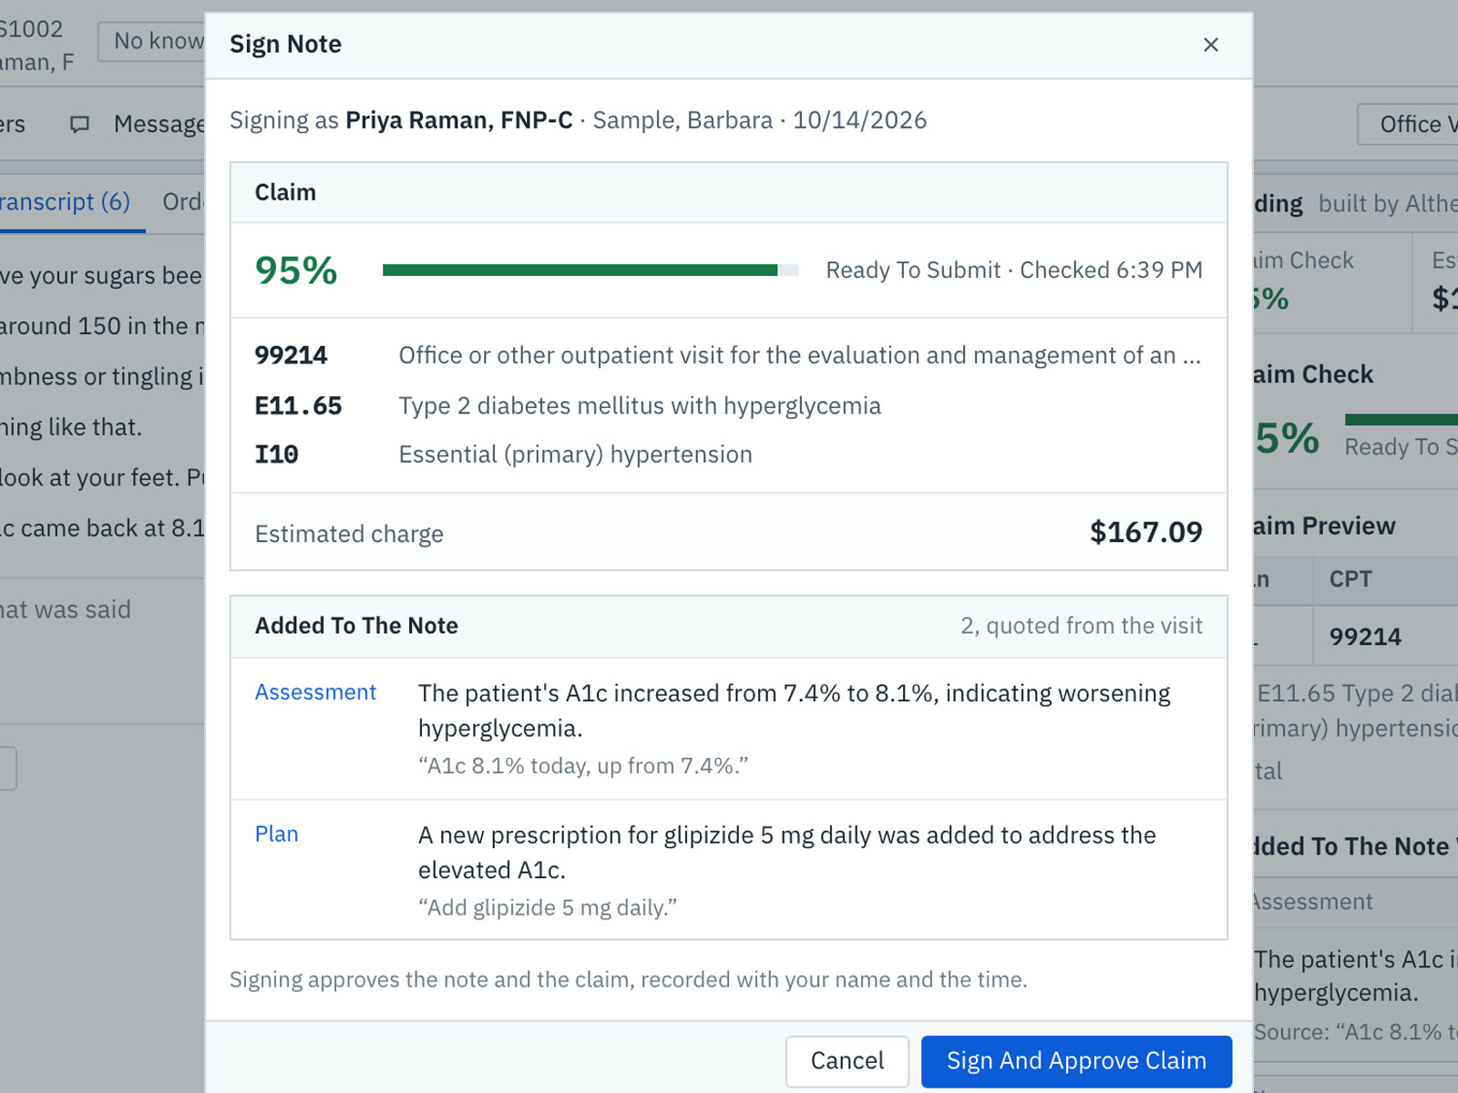Select the Orders tab behind the dialog
The height and width of the screenshot is (1093, 1458).
click(x=183, y=202)
